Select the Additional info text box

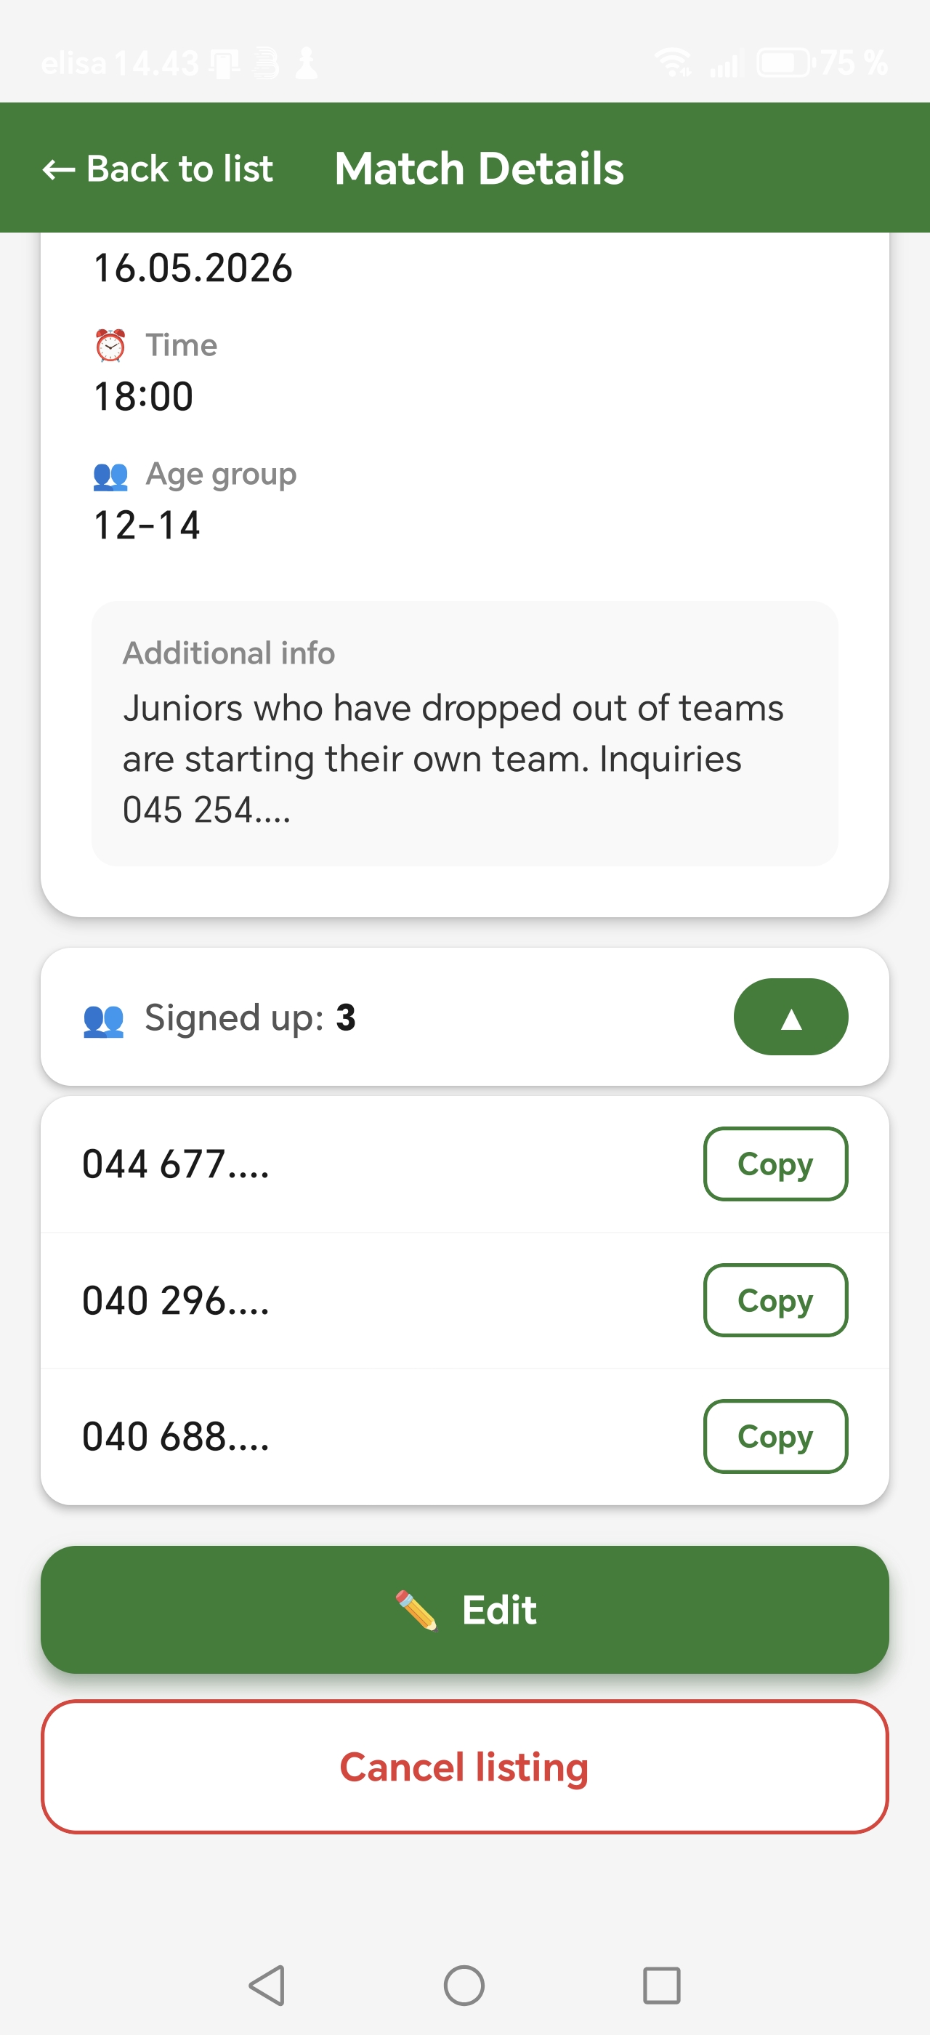point(465,734)
